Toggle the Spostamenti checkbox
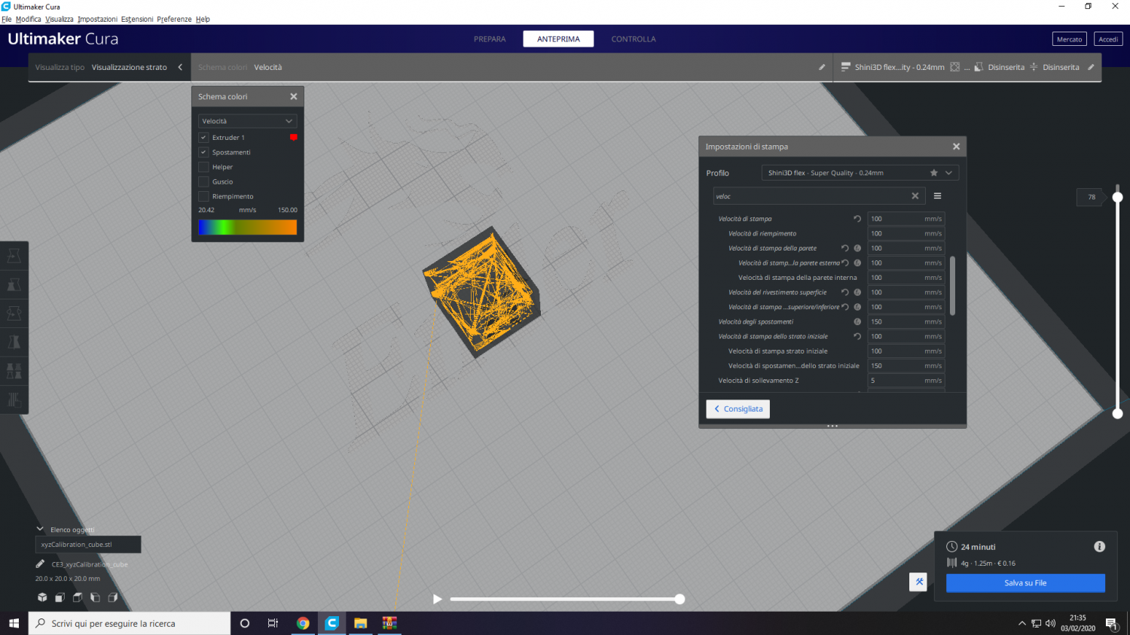This screenshot has height=635, width=1130. pos(203,152)
